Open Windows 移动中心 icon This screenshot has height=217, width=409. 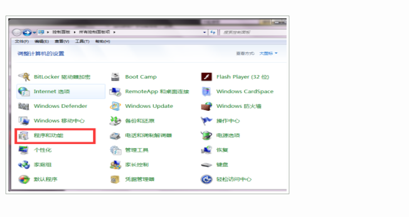click(x=24, y=121)
